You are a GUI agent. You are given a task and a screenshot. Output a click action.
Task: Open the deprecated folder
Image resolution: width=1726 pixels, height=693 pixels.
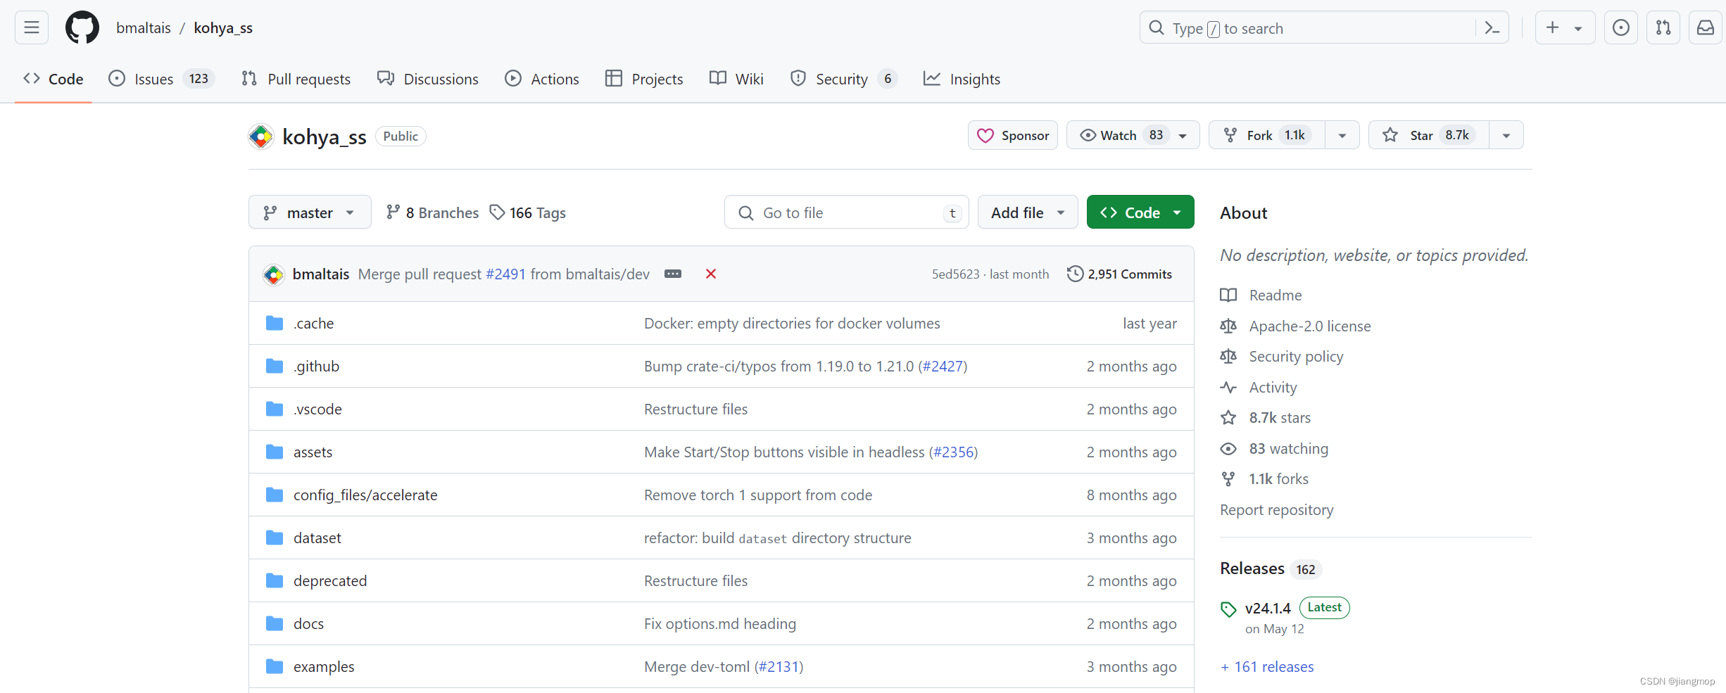point(330,581)
